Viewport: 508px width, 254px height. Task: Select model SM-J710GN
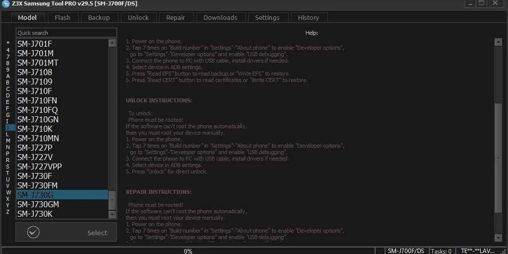pyautogui.click(x=62, y=119)
